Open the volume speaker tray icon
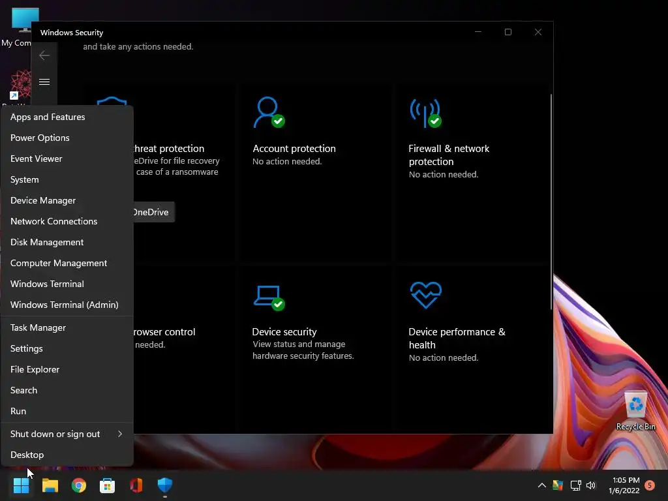Viewport: 668px width, 501px height. [x=591, y=485]
